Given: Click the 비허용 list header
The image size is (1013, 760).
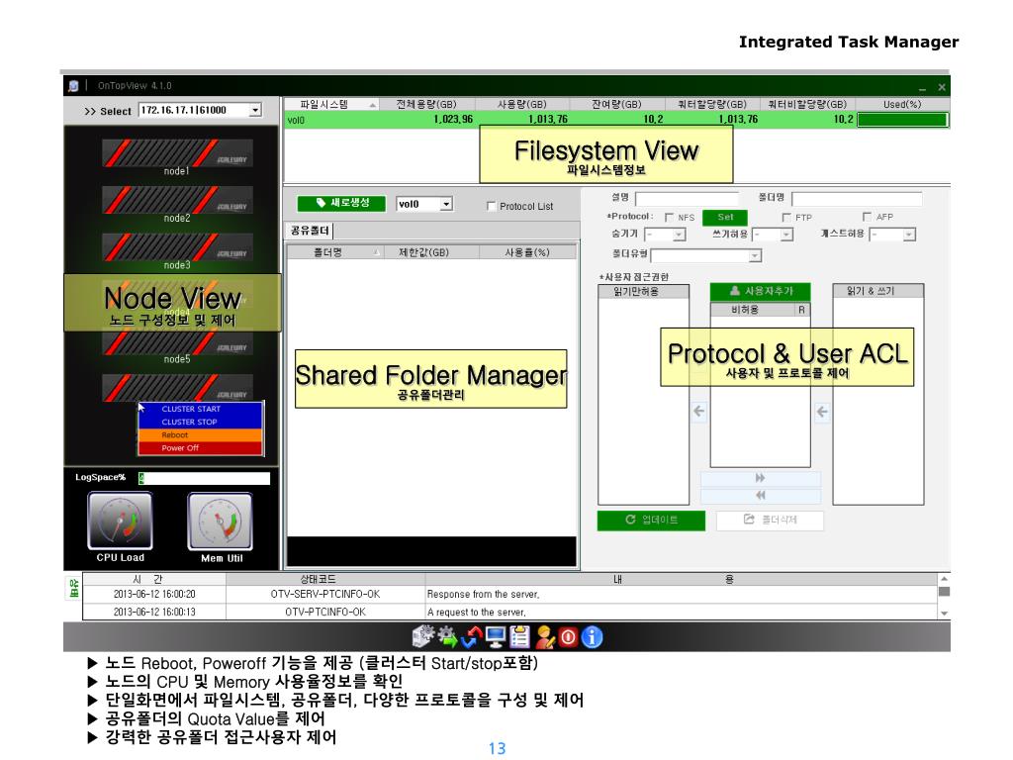Looking at the screenshot, I should (753, 310).
